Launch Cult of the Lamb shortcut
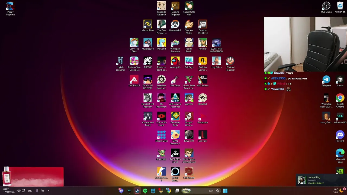The width and height of the screenshot is (347, 195). point(162,119)
